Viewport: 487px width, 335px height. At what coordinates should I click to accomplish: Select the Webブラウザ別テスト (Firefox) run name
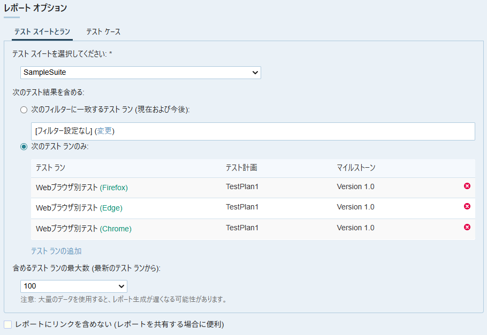pos(81,188)
